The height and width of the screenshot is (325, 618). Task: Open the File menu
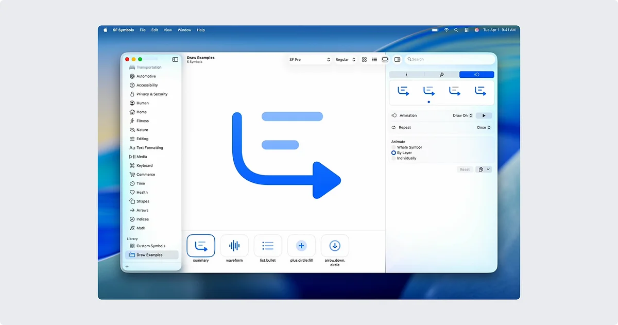coord(143,30)
